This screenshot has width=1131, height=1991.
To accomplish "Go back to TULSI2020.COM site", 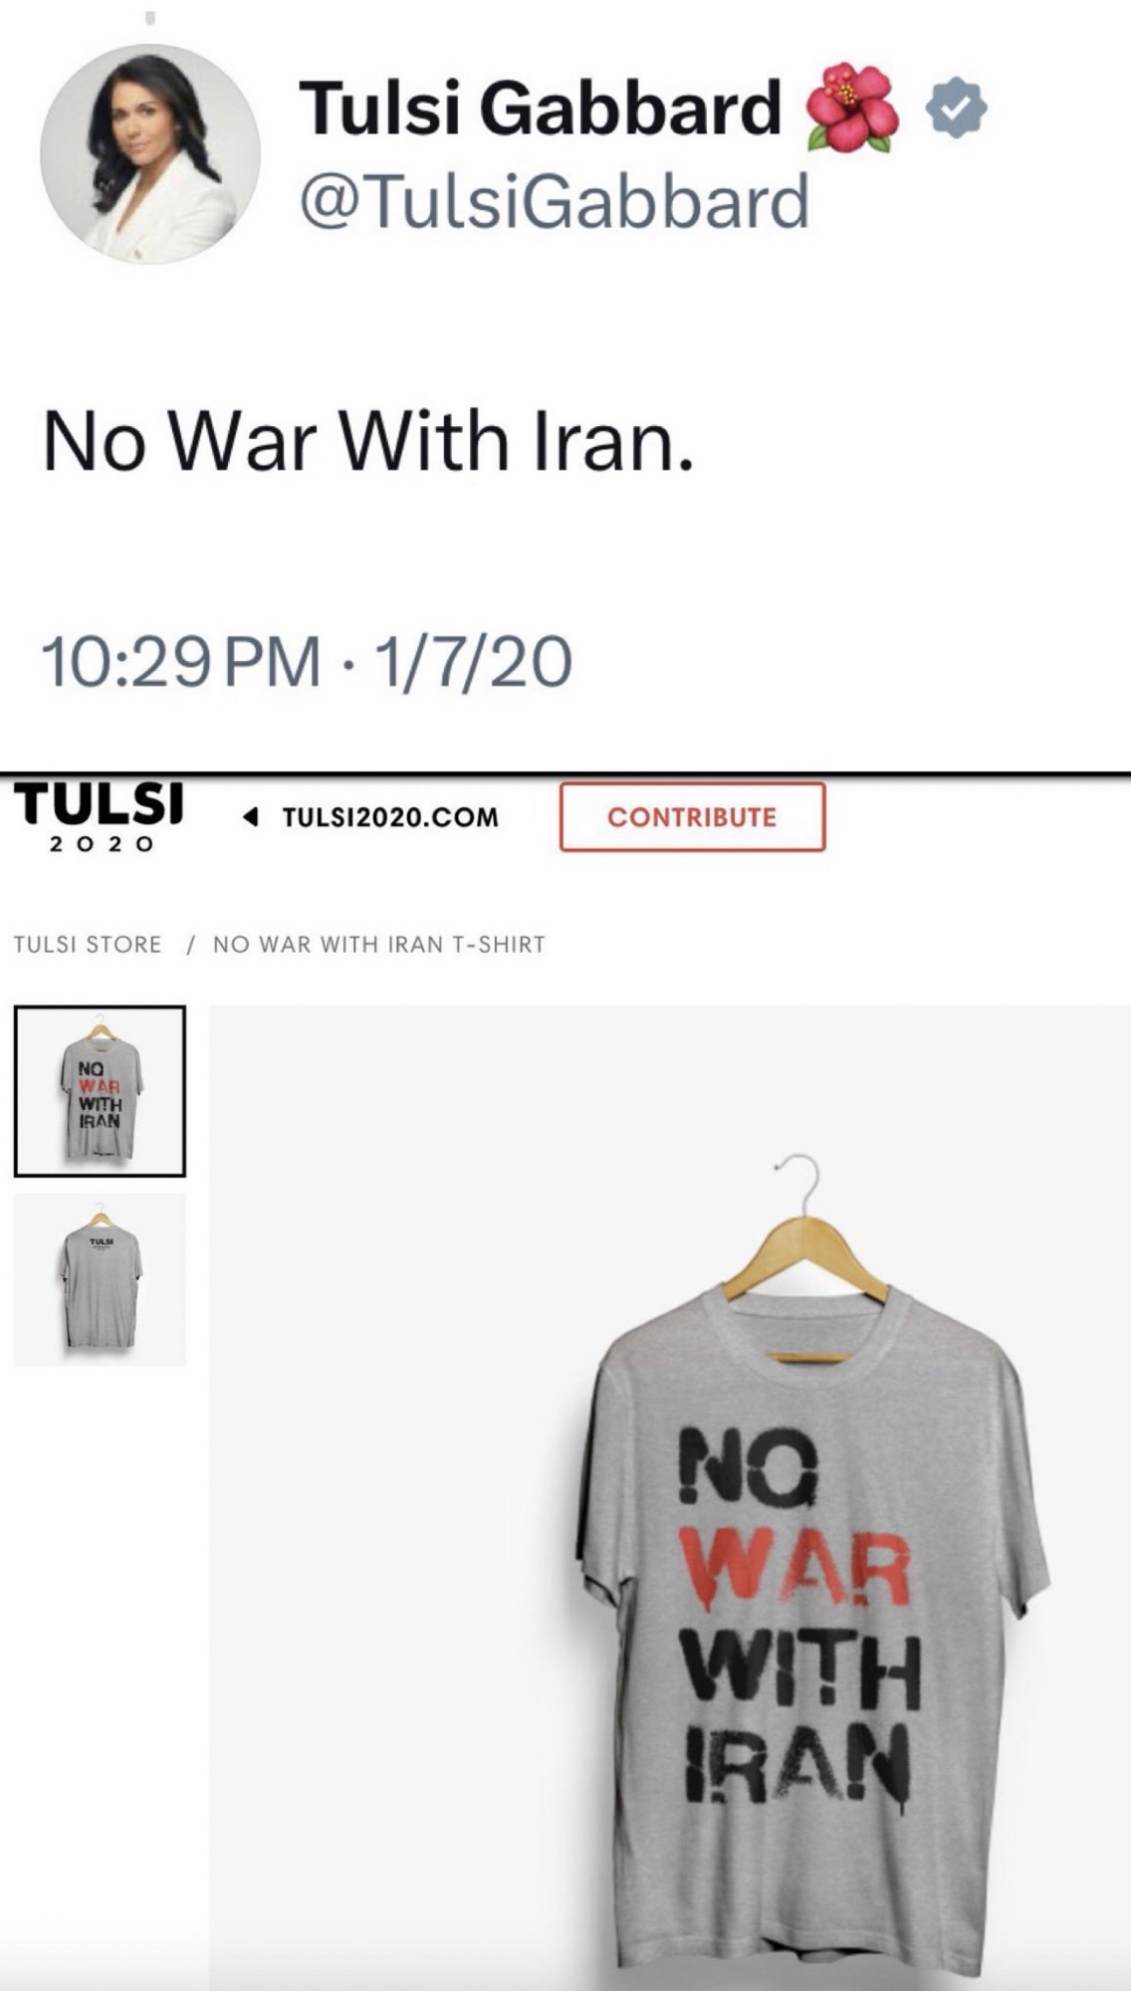I will [x=390, y=817].
